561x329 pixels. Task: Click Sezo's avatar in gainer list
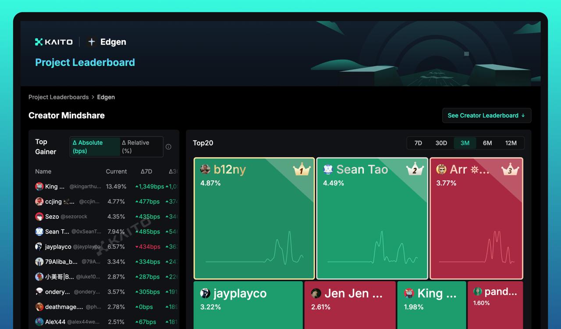[39, 217]
